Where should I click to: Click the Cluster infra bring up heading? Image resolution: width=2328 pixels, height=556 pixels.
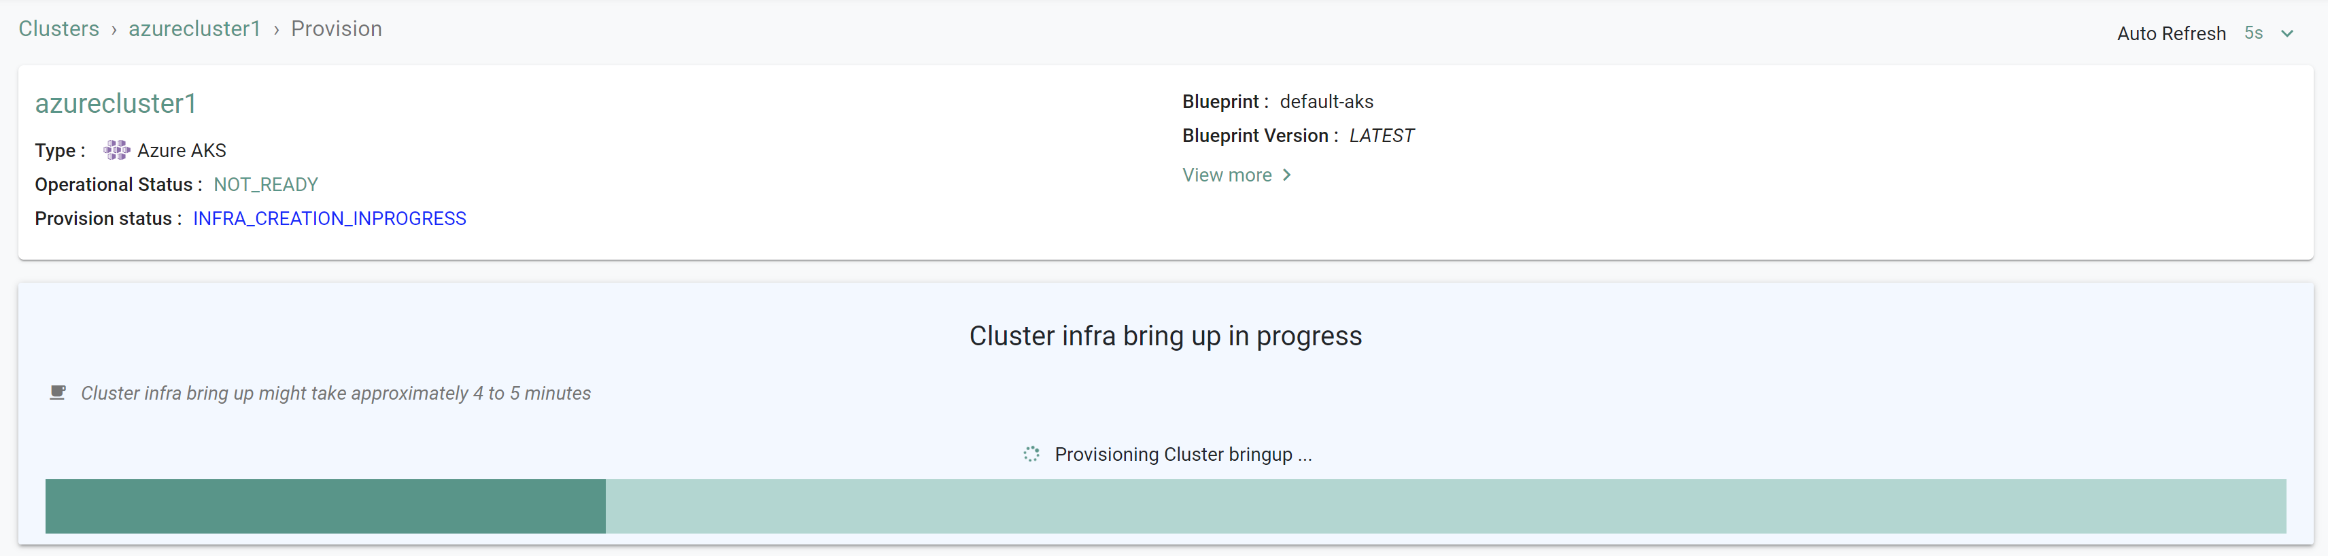1165,335
